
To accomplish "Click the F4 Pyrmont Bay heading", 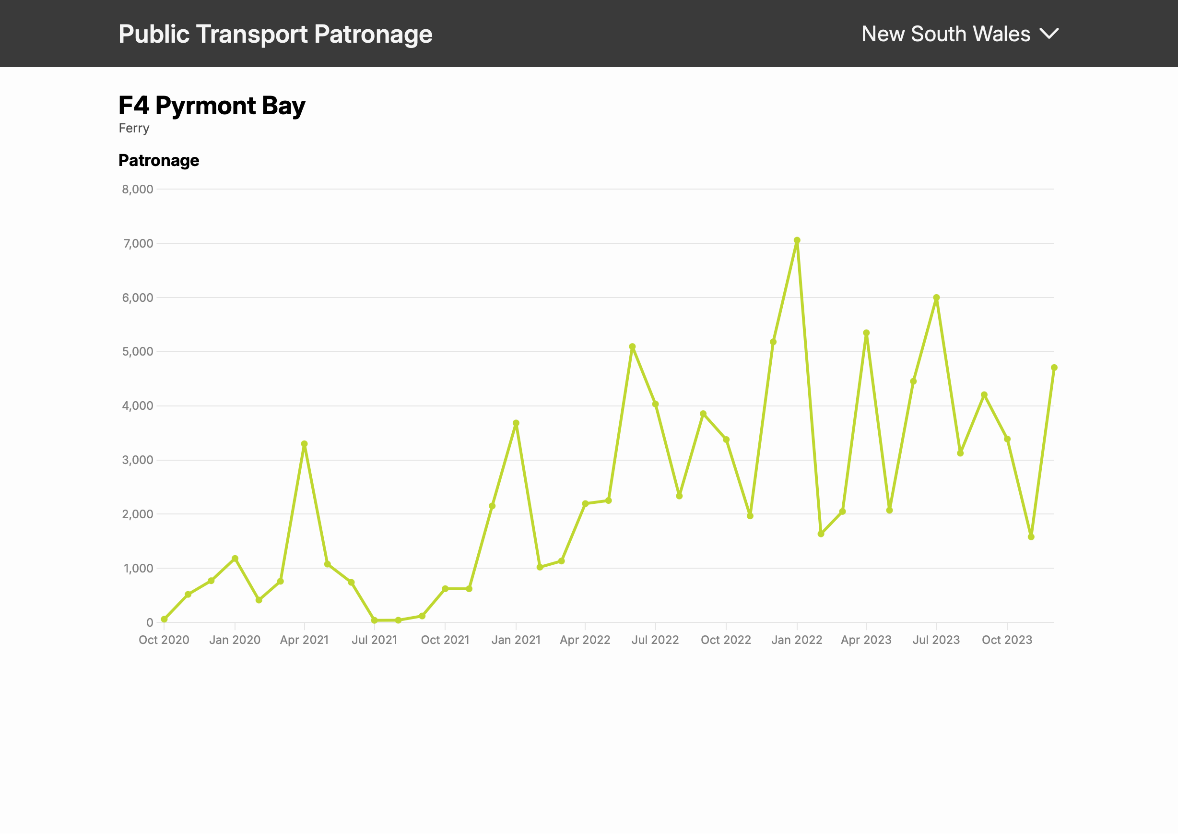I will click(212, 105).
